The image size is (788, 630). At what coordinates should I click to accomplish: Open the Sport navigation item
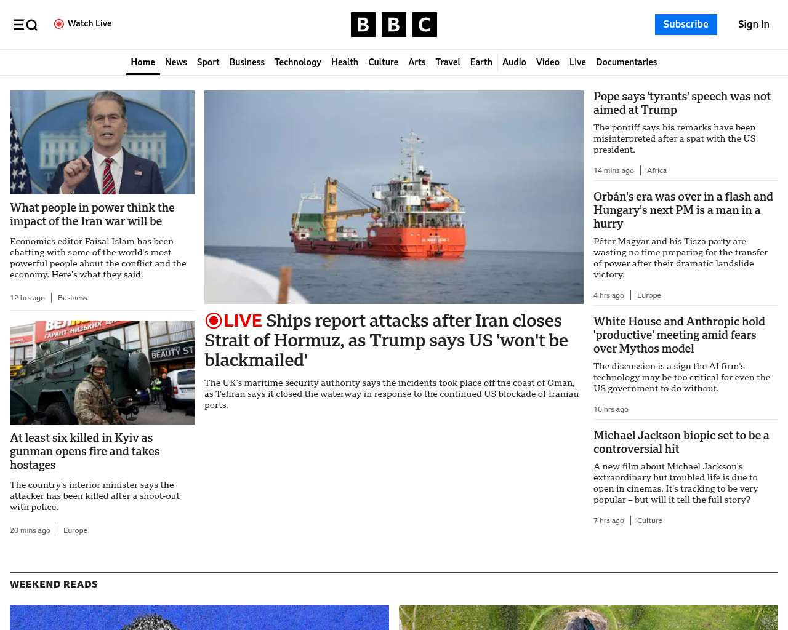[x=208, y=62]
